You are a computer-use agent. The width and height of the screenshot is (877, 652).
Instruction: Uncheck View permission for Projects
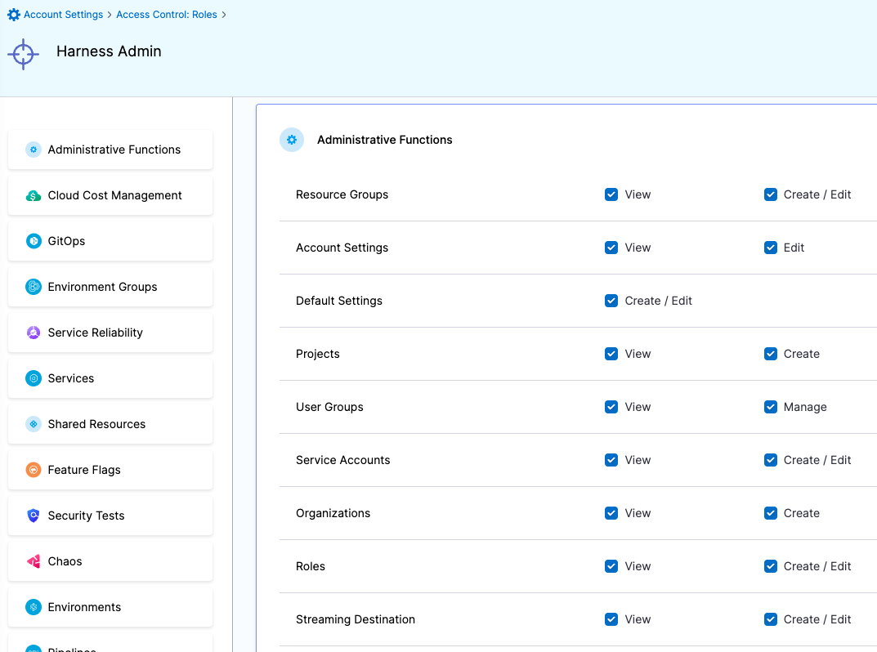click(611, 354)
